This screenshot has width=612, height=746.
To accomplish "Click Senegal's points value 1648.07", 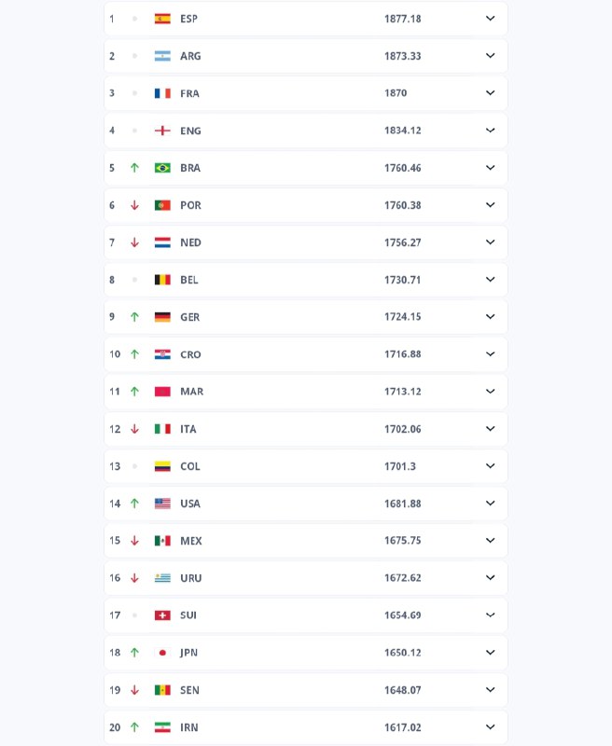I will pos(402,690).
